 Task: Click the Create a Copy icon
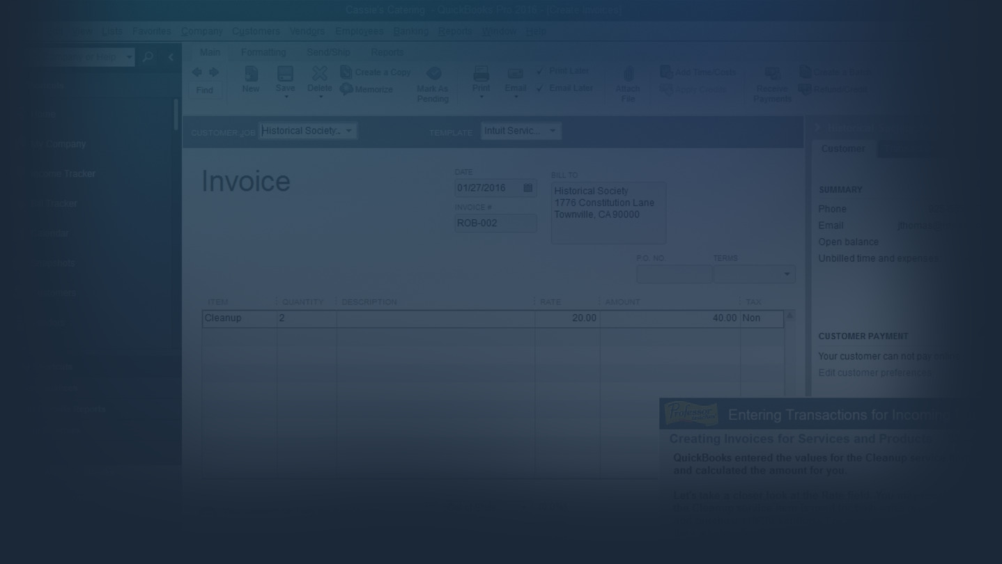click(346, 72)
